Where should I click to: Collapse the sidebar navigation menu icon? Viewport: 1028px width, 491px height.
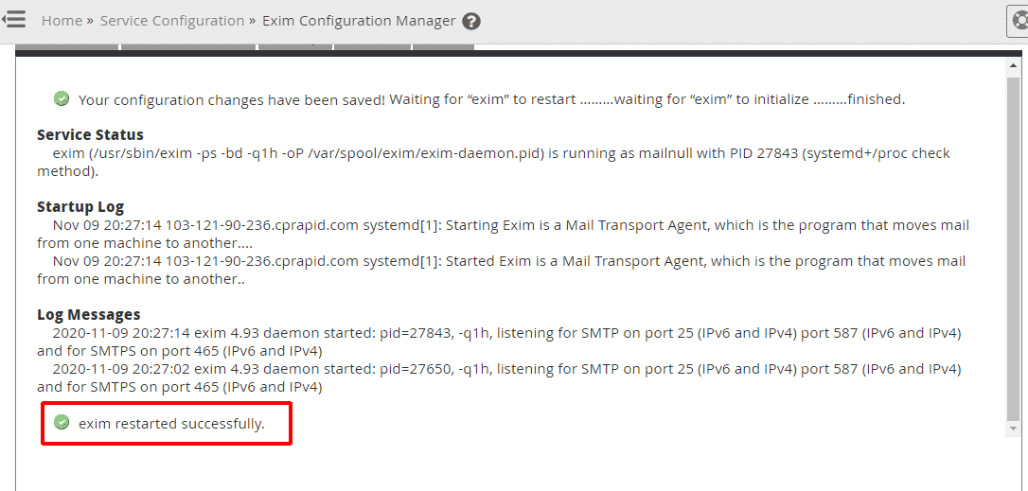13,20
